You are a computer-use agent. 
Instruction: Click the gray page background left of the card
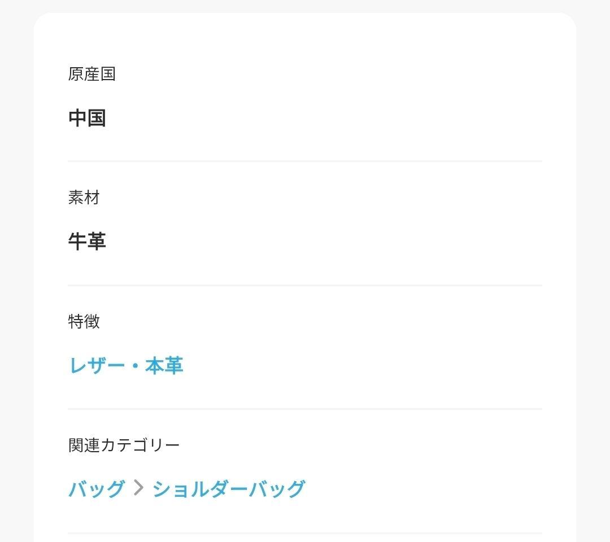pyautogui.click(x=17, y=272)
